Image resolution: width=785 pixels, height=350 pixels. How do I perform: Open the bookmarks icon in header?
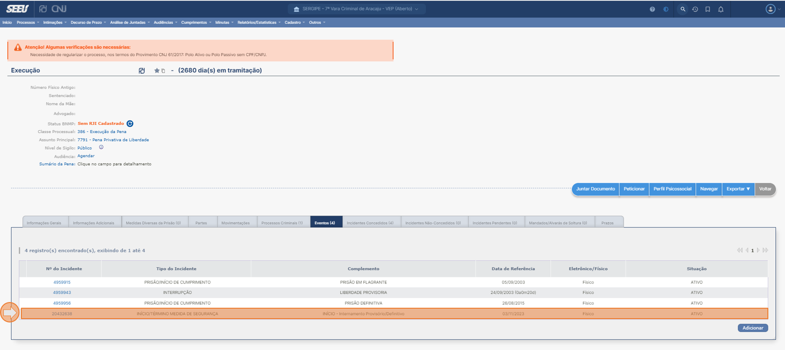pyautogui.click(x=708, y=9)
